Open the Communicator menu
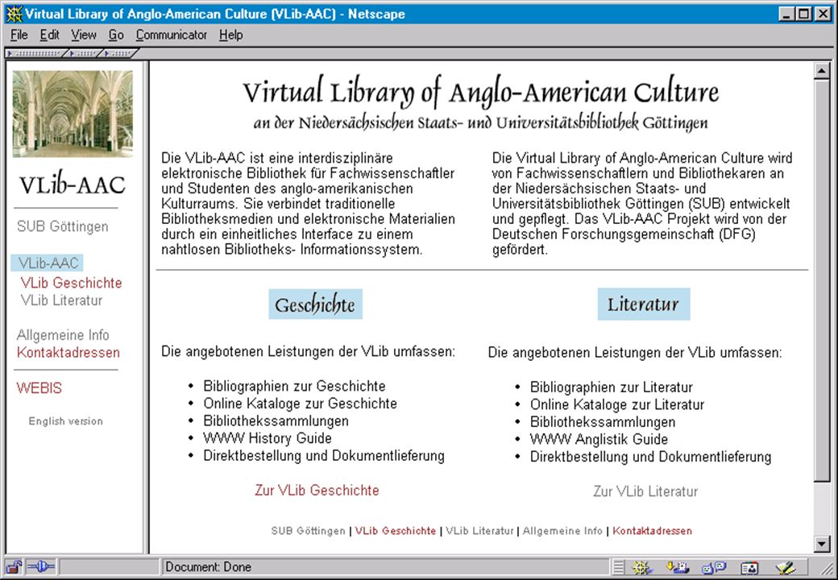The image size is (838, 580). pyautogui.click(x=171, y=35)
